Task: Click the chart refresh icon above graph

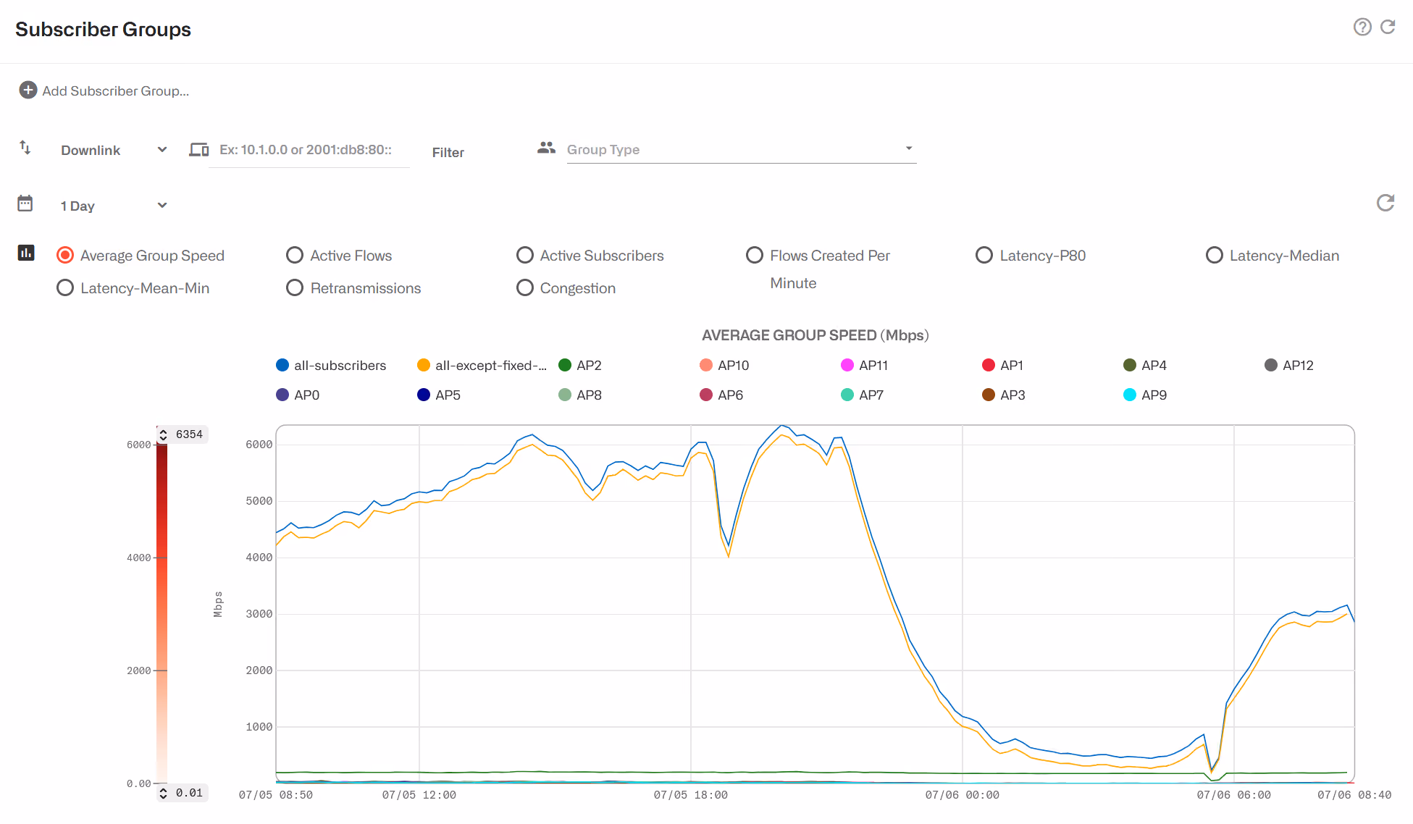Action: point(1385,203)
